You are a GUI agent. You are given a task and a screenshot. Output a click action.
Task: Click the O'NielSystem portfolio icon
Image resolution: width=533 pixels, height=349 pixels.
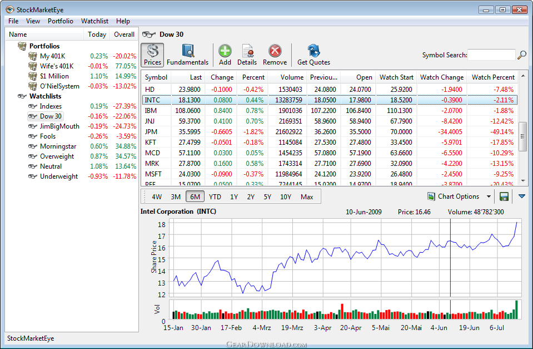(x=33, y=86)
